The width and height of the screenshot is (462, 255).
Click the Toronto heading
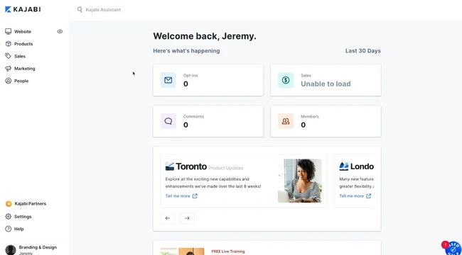coord(191,166)
